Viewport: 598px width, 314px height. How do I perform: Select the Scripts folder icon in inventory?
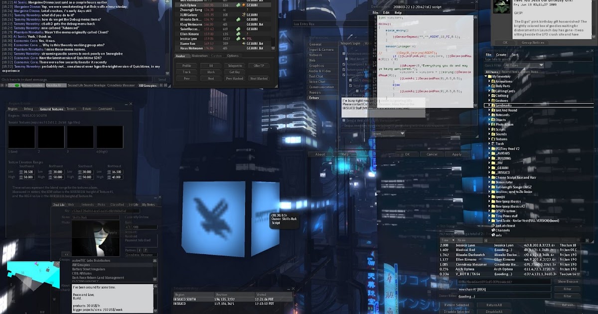tap(493, 130)
